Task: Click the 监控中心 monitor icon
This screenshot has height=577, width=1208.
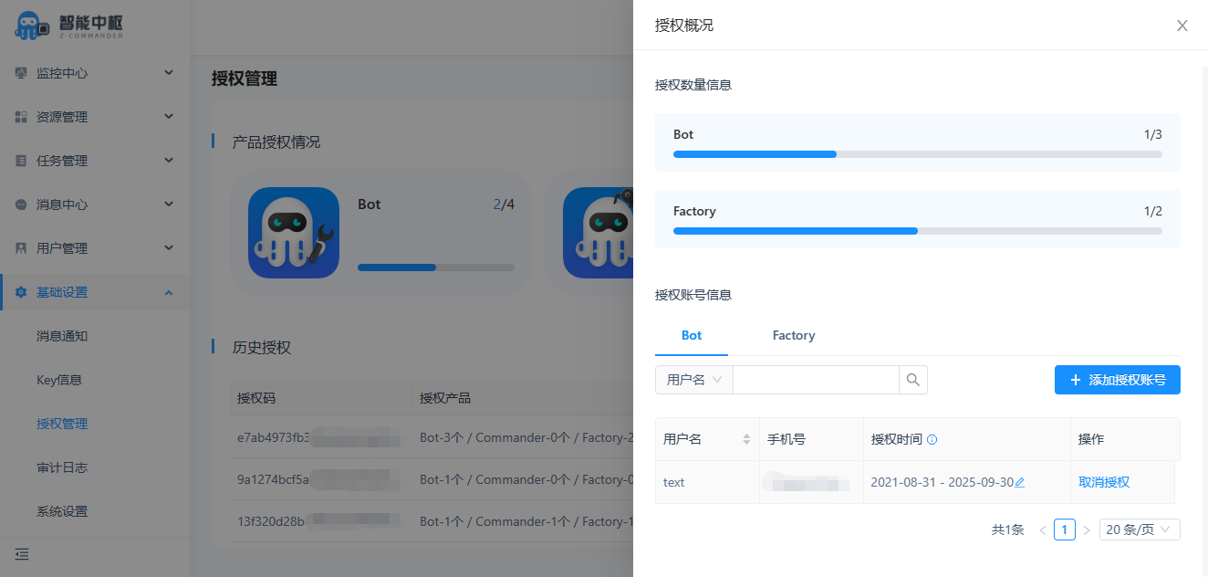Action: 21,73
